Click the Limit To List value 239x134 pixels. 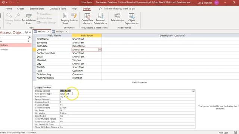[127, 116]
